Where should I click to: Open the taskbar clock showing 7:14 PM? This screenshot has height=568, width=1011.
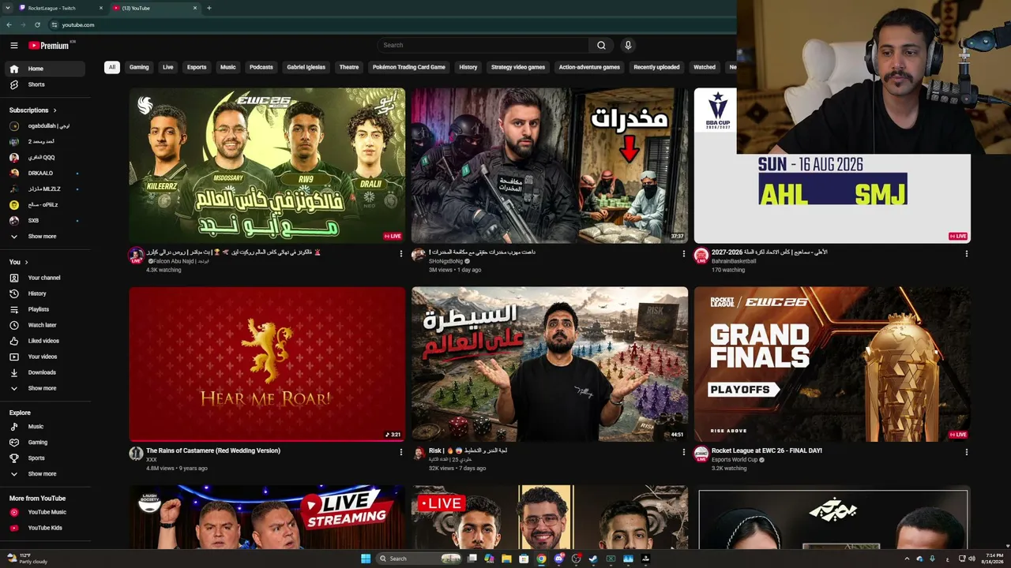pyautogui.click(x=992, y=559)
